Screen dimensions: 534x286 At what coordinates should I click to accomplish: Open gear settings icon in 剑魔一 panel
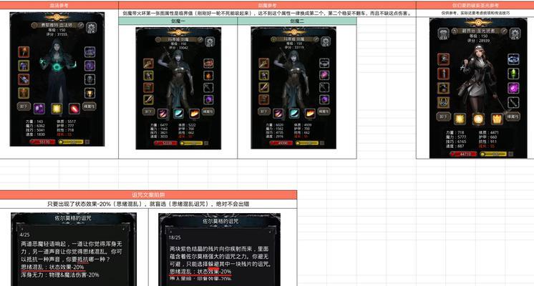tap(210, 42)
